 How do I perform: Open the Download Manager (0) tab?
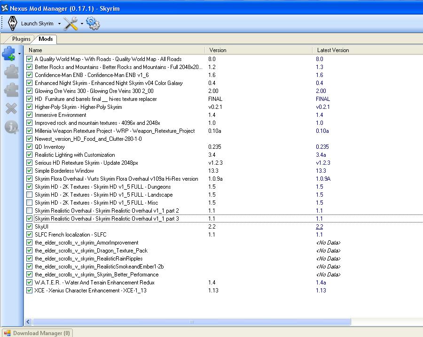[37, 333]
